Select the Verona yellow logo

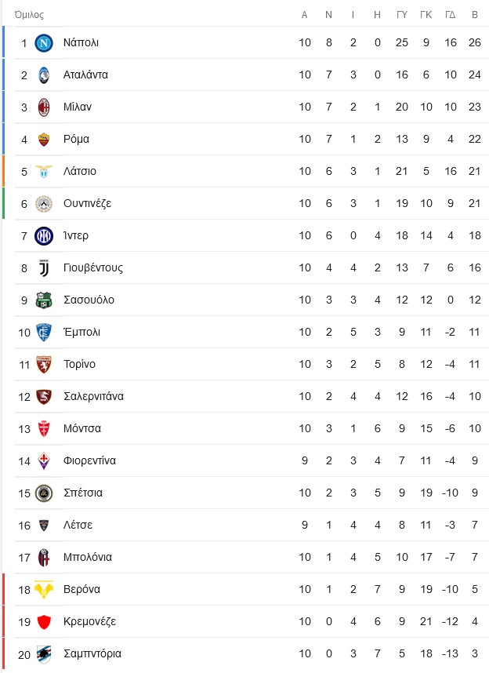click(44, 590)
